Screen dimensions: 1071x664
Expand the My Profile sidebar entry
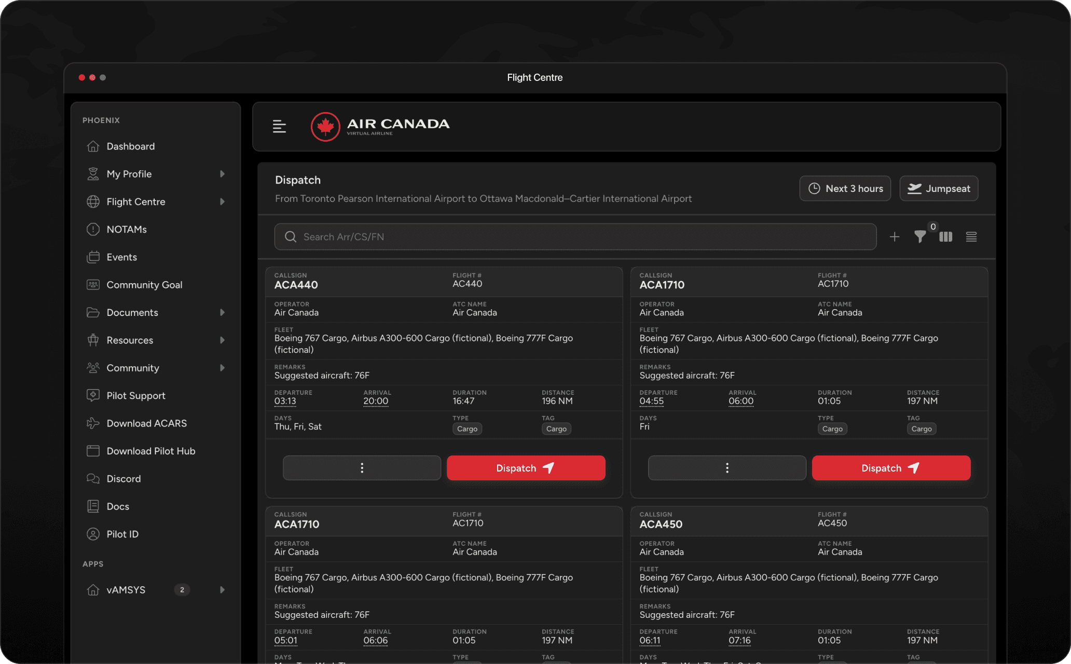pos(129,174)
